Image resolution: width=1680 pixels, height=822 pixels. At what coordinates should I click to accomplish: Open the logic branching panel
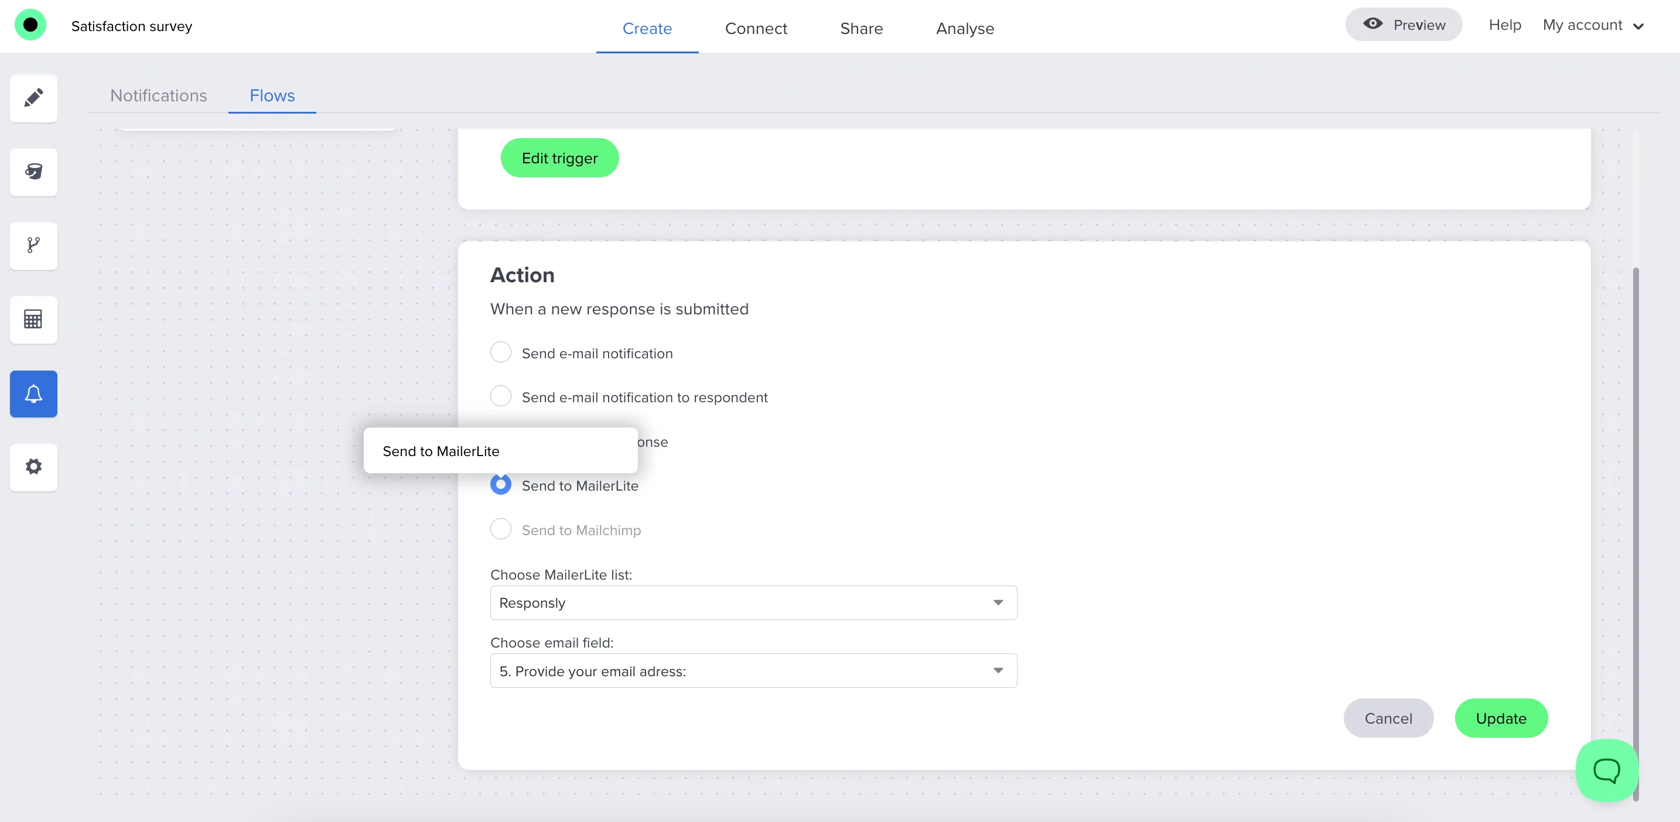click(x=33, y=246)
